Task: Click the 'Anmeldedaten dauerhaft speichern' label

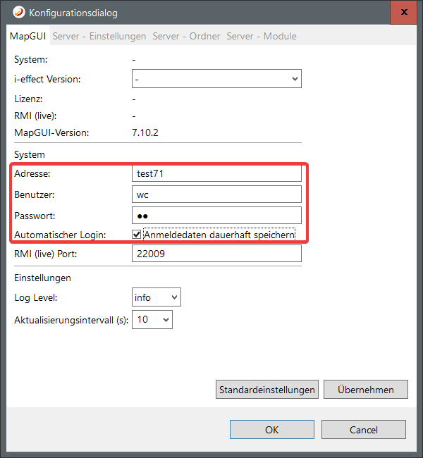Action: point(219,234)
